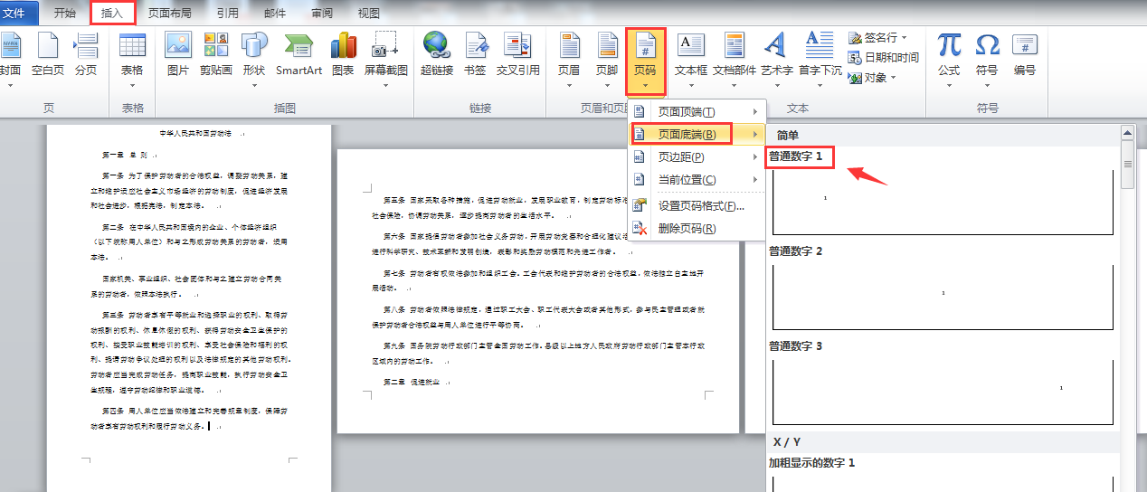Image resolution: width=1147 pixels, height=492 pixels.
Task: Open the 屏幕截图 screenshot tool
Action: (386, 60)
